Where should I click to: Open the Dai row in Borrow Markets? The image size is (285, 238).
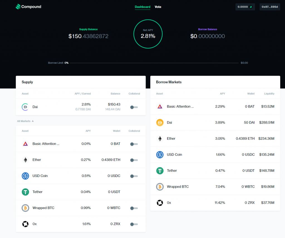click(x=215, y=122)
